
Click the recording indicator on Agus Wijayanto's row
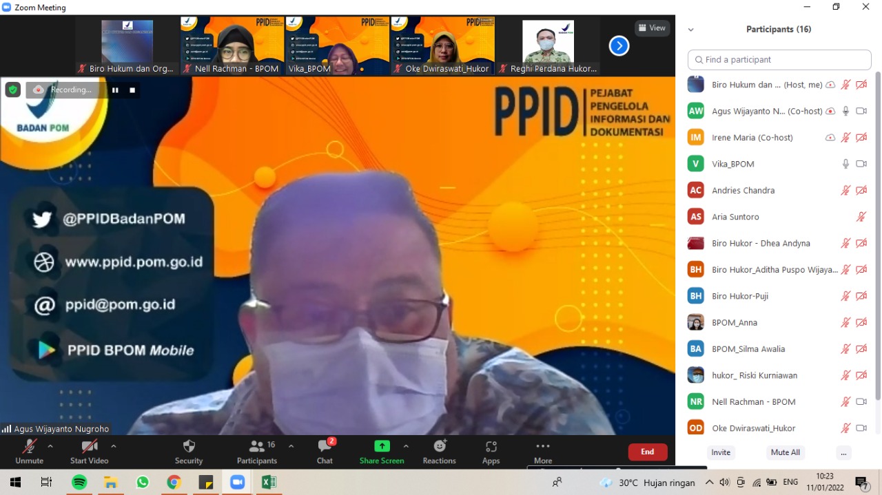(x=830, y=111)
